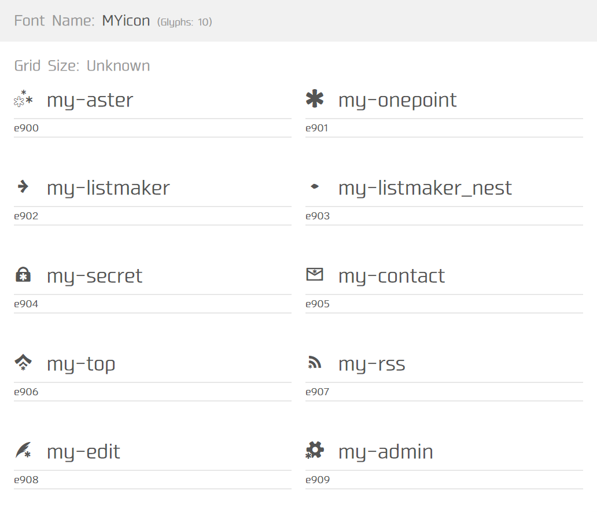
Task: Focus the e907 code field
Action: (x=444, y=392)
